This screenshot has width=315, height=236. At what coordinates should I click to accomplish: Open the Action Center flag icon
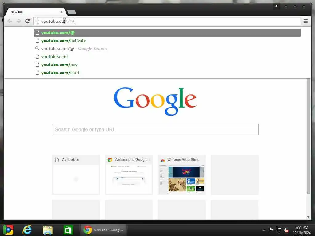[x=271, y=230]
